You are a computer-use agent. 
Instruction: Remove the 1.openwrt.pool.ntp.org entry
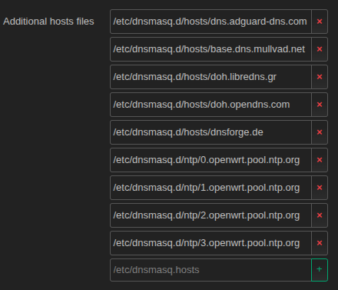coord(320,188)
